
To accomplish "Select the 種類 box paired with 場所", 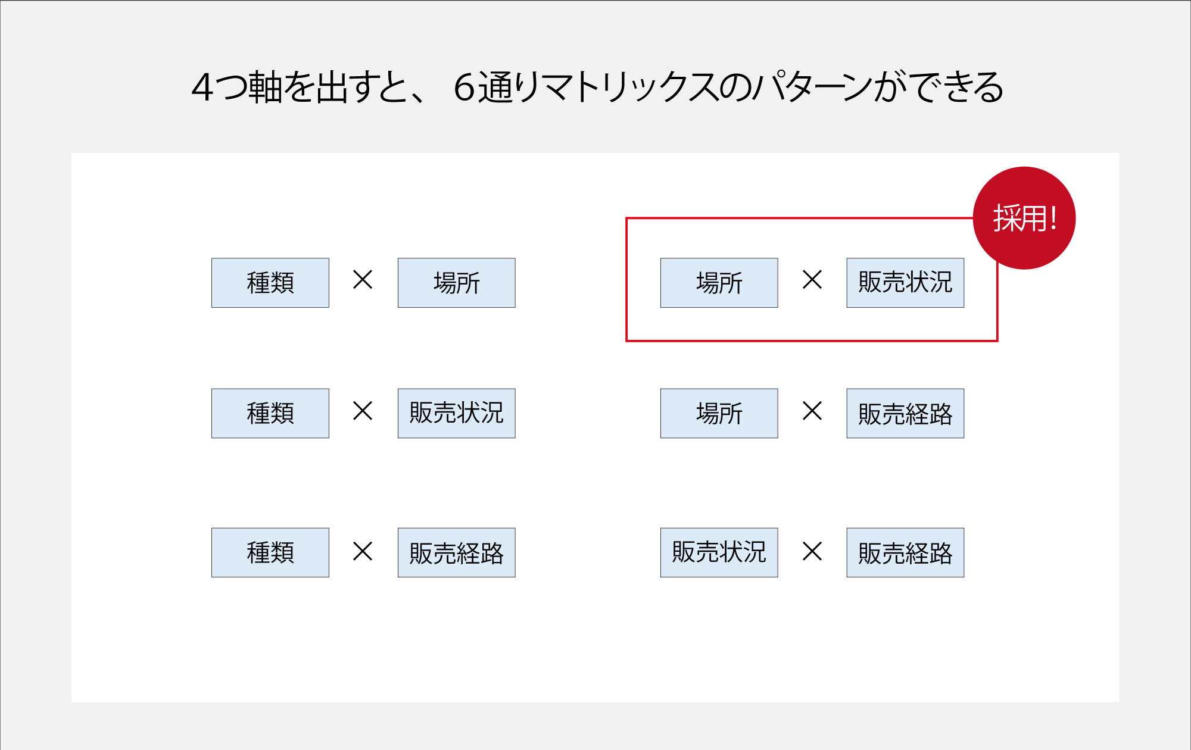I will coord(270,283).
